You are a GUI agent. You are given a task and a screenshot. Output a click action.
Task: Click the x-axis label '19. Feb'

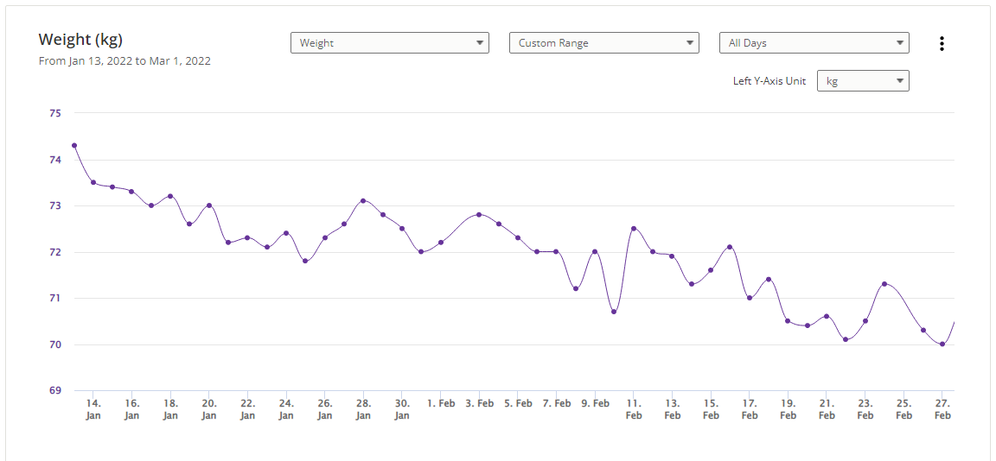click(x=788, y=409)
